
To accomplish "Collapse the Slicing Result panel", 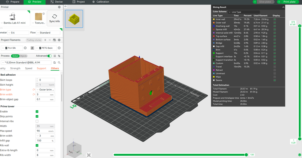I will click(283, 7).
